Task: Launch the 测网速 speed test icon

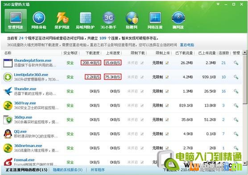Action: click(178, 20)
